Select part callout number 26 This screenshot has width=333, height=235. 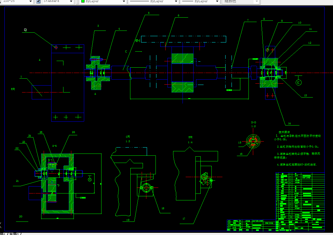pyautogui.click(x=74, y=132)
